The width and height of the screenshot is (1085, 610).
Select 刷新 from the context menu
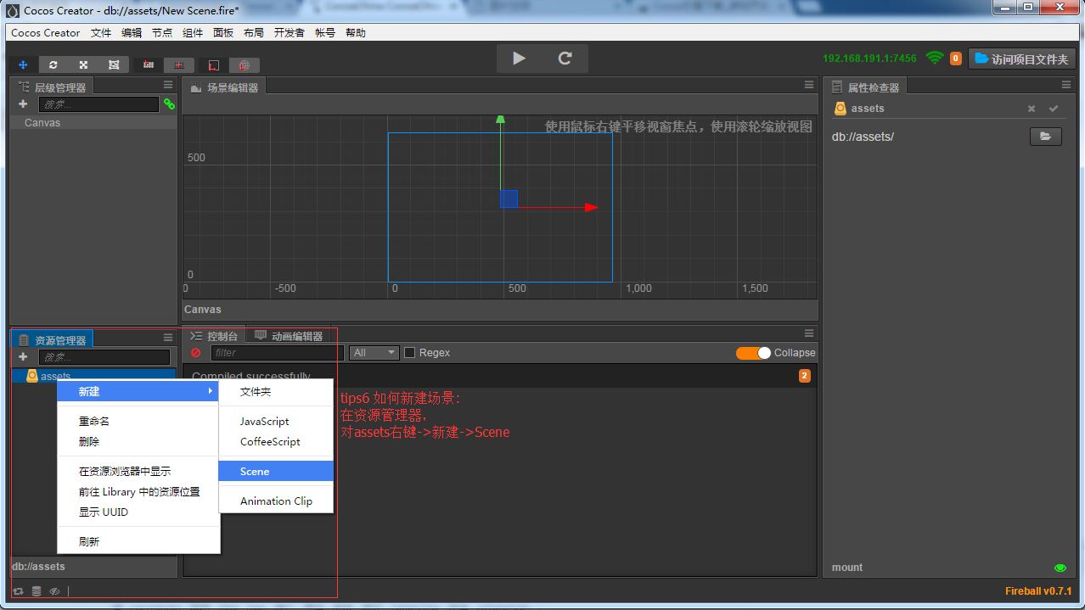tap(138, 541)
